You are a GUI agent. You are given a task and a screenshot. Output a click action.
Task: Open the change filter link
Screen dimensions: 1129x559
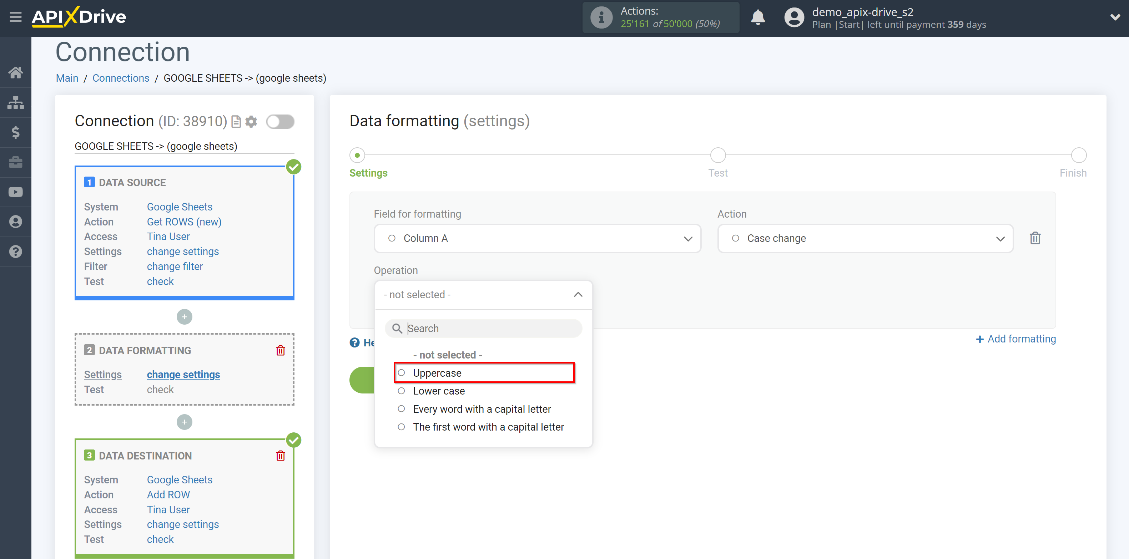click(x=175, y=266)
